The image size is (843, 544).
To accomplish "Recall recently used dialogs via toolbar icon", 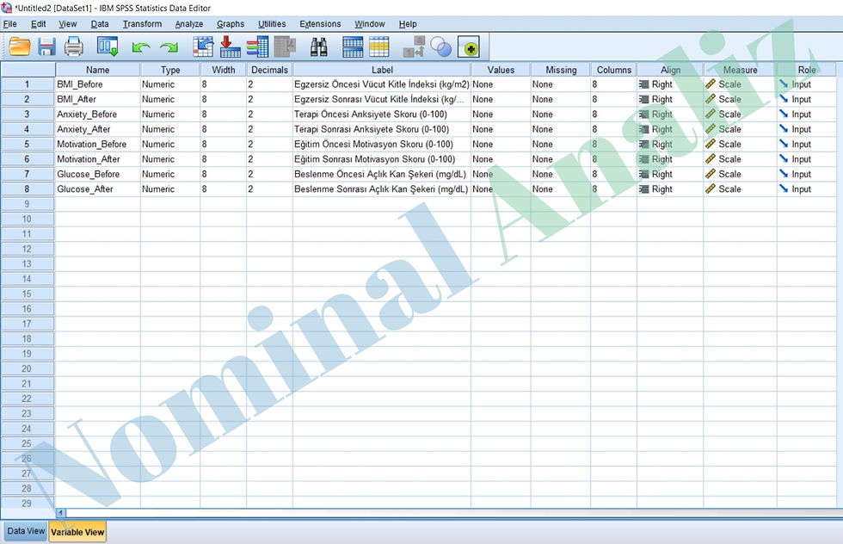I will pyautogui.click(x=108, y=46).
